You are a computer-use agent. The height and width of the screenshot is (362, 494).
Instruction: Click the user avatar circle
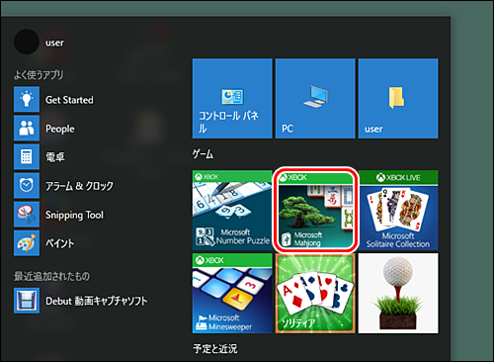(x=27, y=42)
